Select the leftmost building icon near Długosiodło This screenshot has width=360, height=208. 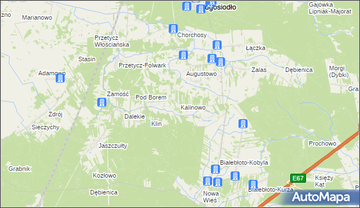(x=187, y=6)
